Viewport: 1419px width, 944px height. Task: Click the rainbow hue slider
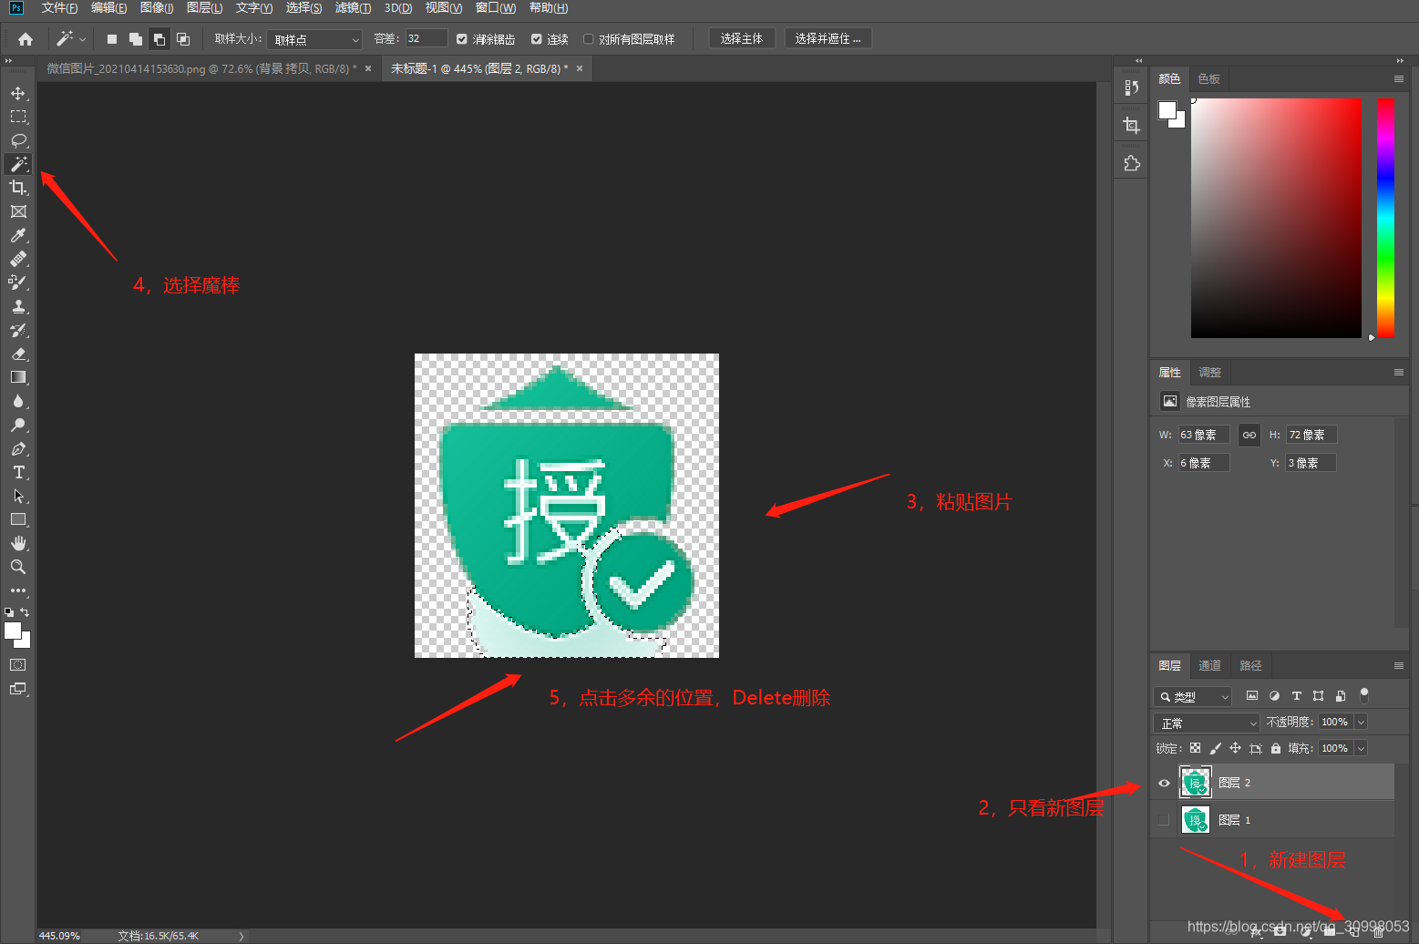tap(1385, 218)
